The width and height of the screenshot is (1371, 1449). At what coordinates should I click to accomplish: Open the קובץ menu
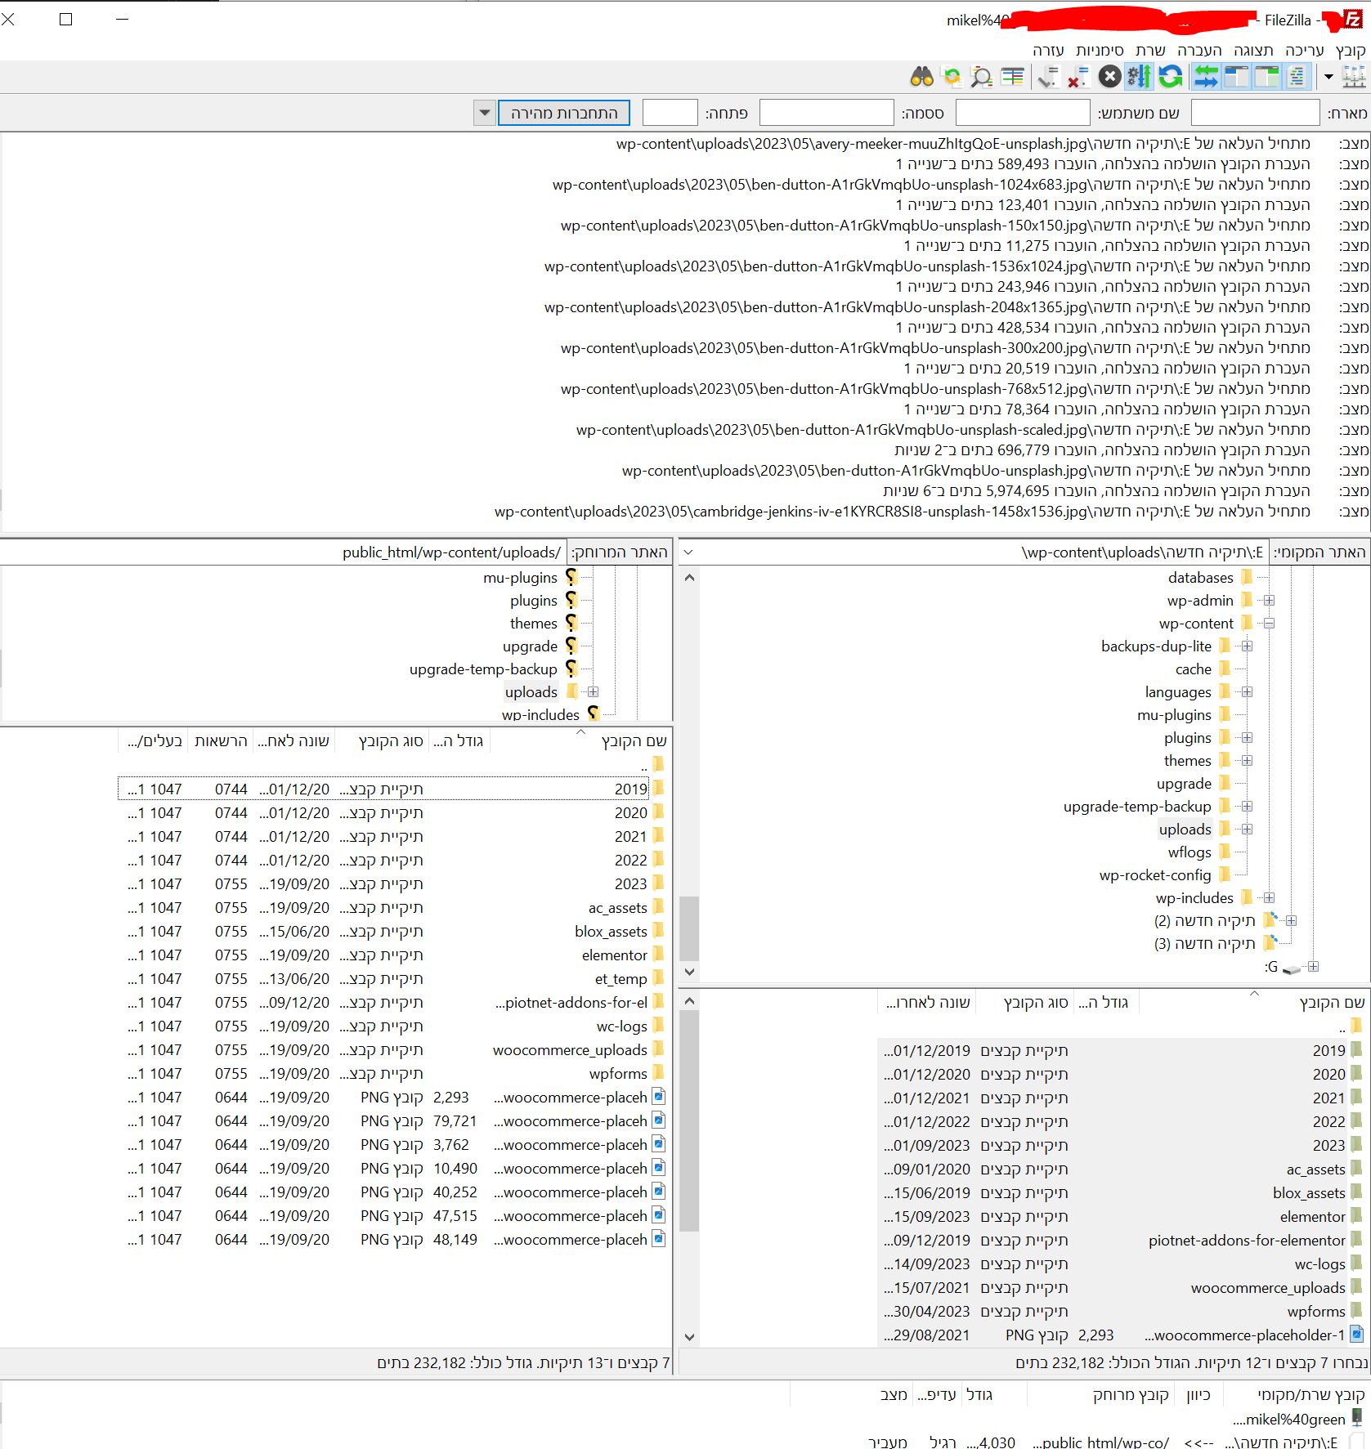tap(1350, 51)
